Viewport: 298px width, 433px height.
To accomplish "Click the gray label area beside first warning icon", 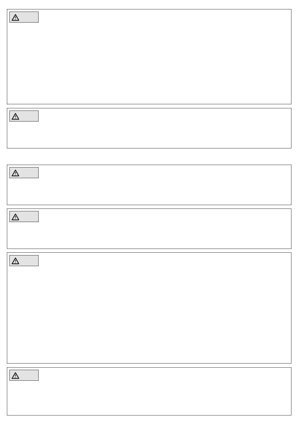I will [x=29, y=17].
